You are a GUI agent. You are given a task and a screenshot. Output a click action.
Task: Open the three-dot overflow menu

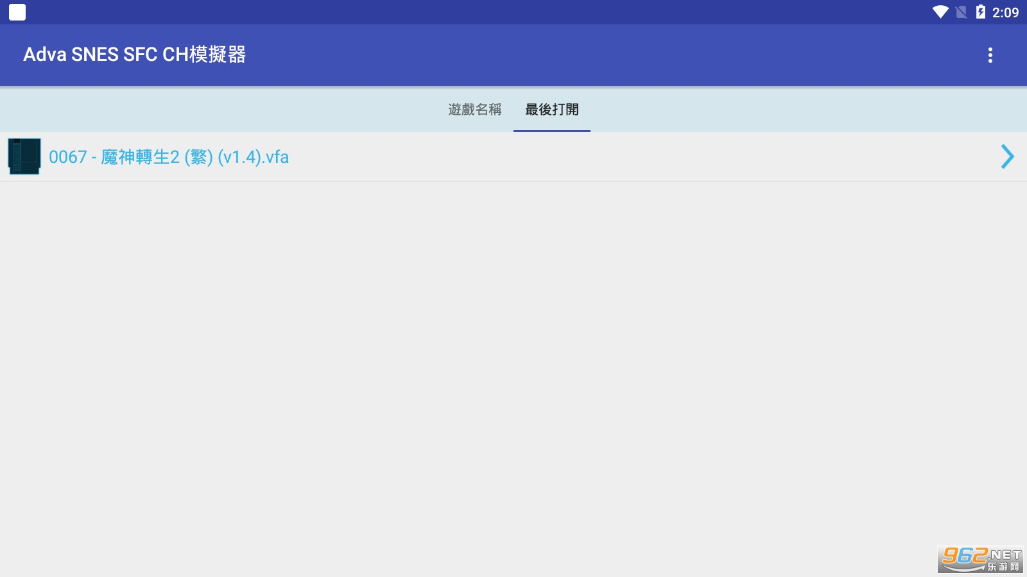[x=990, y=55]
